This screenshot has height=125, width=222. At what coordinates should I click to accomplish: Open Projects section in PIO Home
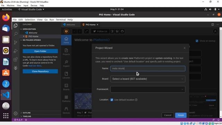(66, 52)
